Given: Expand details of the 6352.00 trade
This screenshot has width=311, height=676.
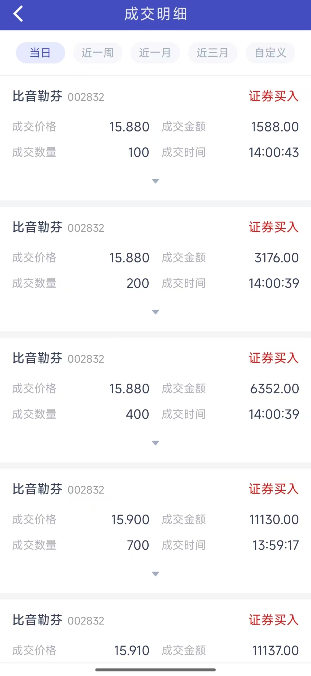Looking at the screenshot, I should 155,443.
